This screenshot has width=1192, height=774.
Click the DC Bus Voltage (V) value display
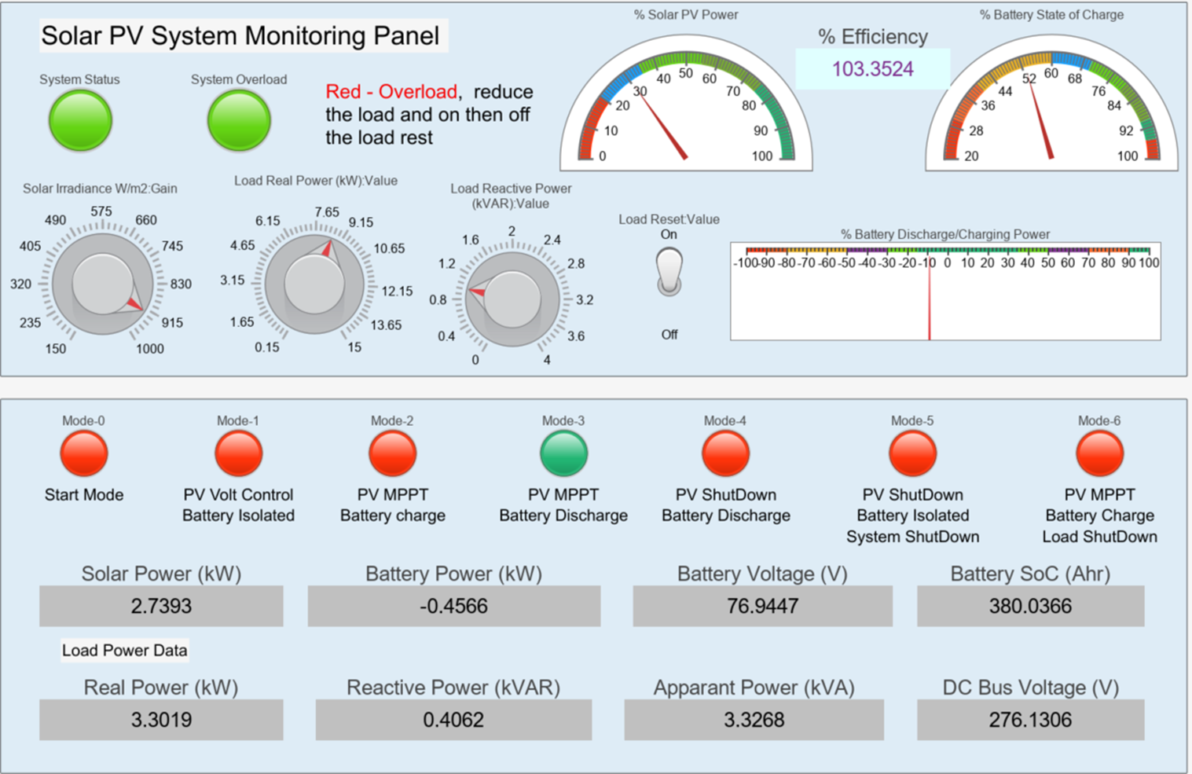(x=1030, y=720)
